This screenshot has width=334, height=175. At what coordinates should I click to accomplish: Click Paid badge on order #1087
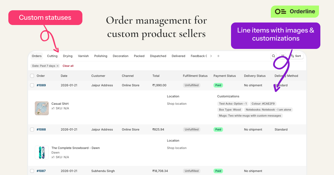click(218, 171)
